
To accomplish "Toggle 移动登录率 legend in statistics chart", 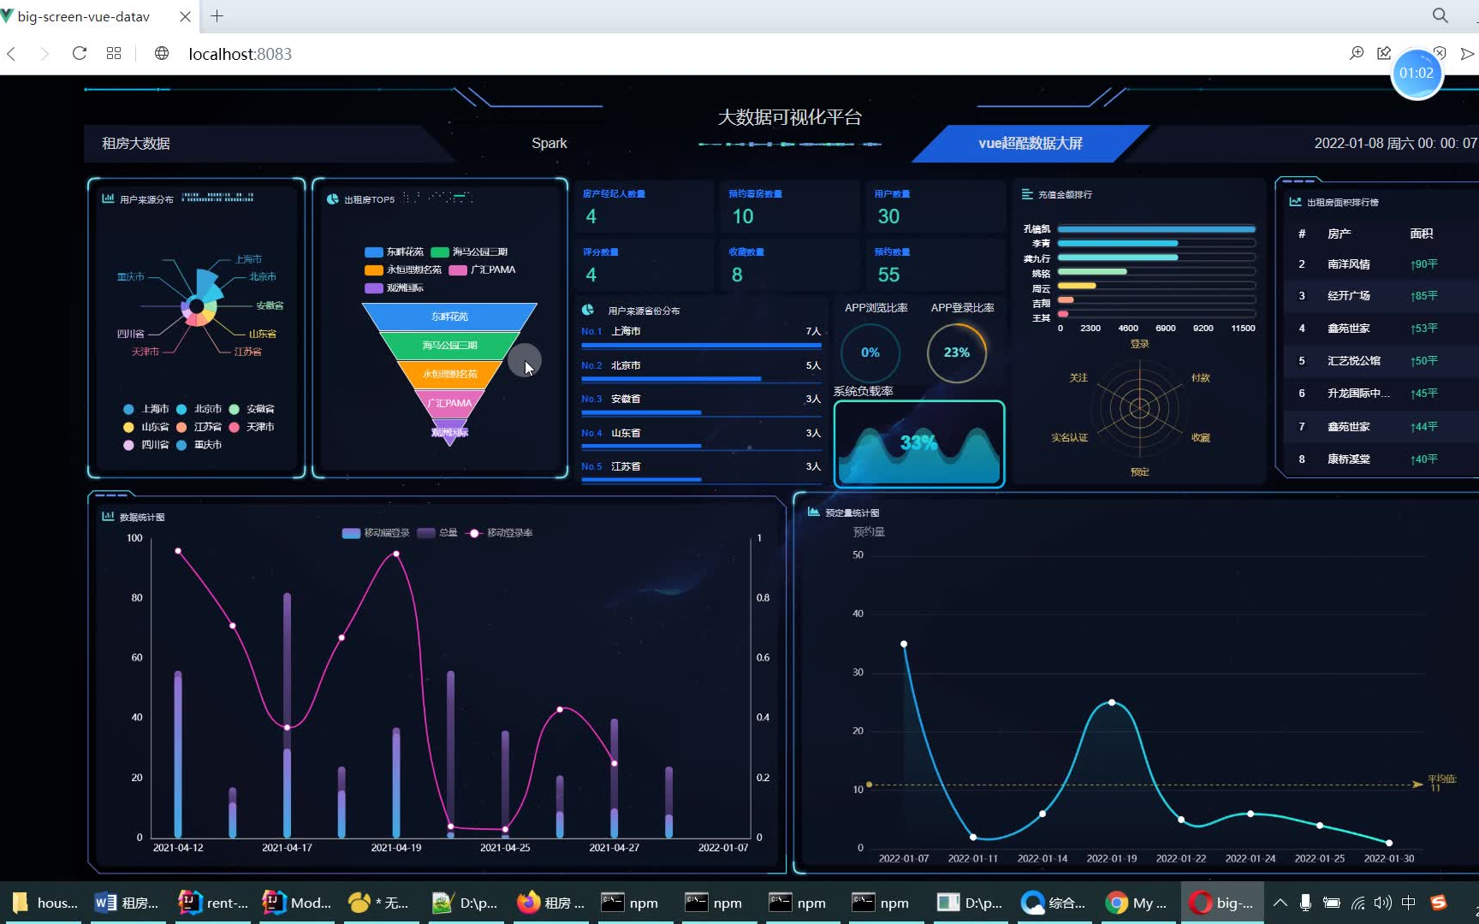I will (499, 533).
